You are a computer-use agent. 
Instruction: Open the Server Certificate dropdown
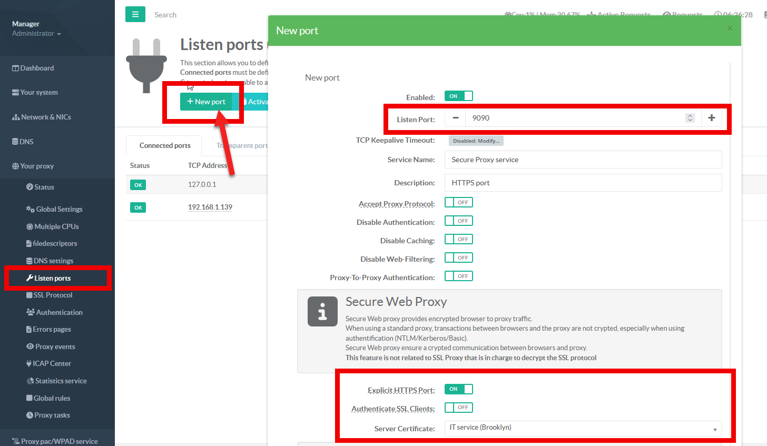[583, 428]
